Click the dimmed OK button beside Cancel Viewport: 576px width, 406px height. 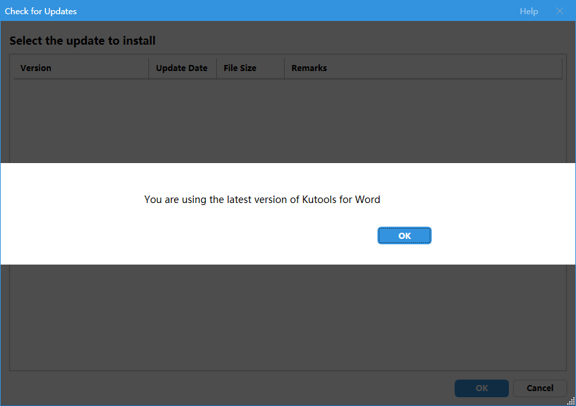pyautogui.click(x=482, y=388)
